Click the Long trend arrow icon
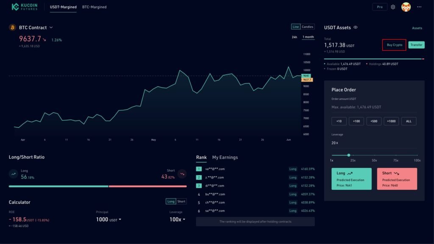The height and width of the screenshot is (244, 434). (14, 173)
